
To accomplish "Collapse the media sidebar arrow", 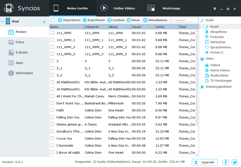I will tap(48, 32).
